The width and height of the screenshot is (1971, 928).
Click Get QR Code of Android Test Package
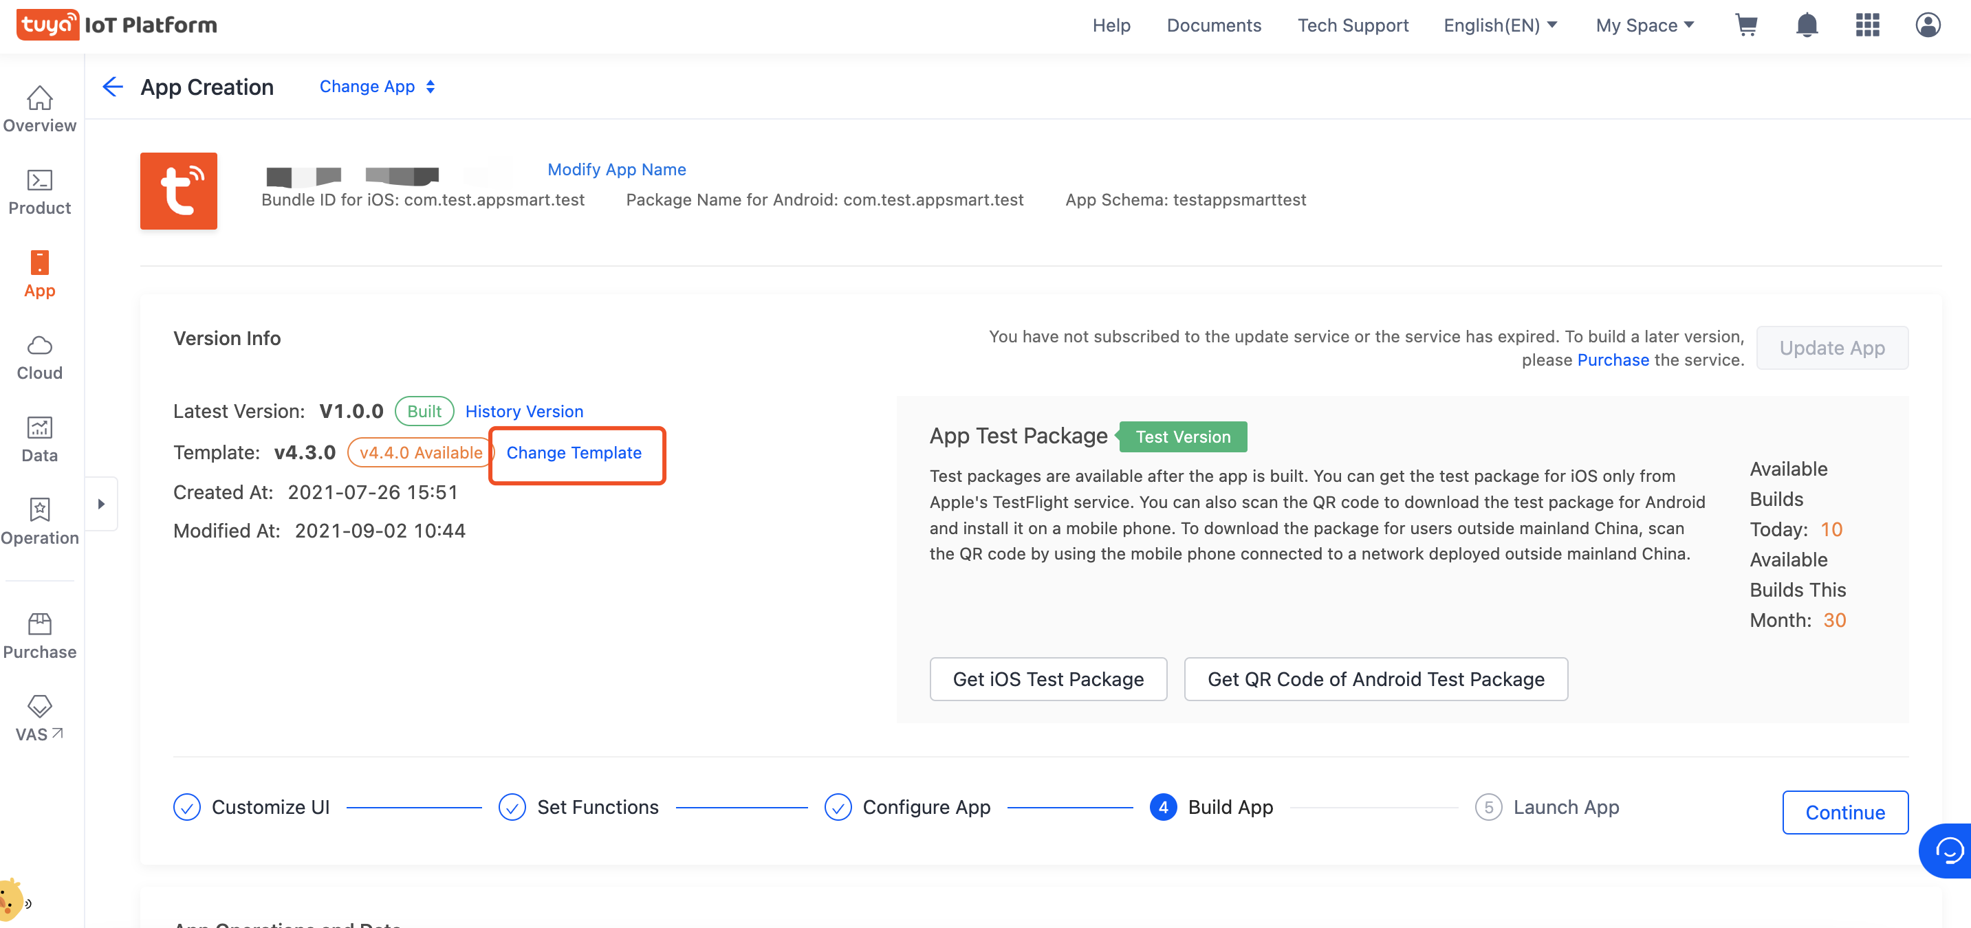point(1375,678)
